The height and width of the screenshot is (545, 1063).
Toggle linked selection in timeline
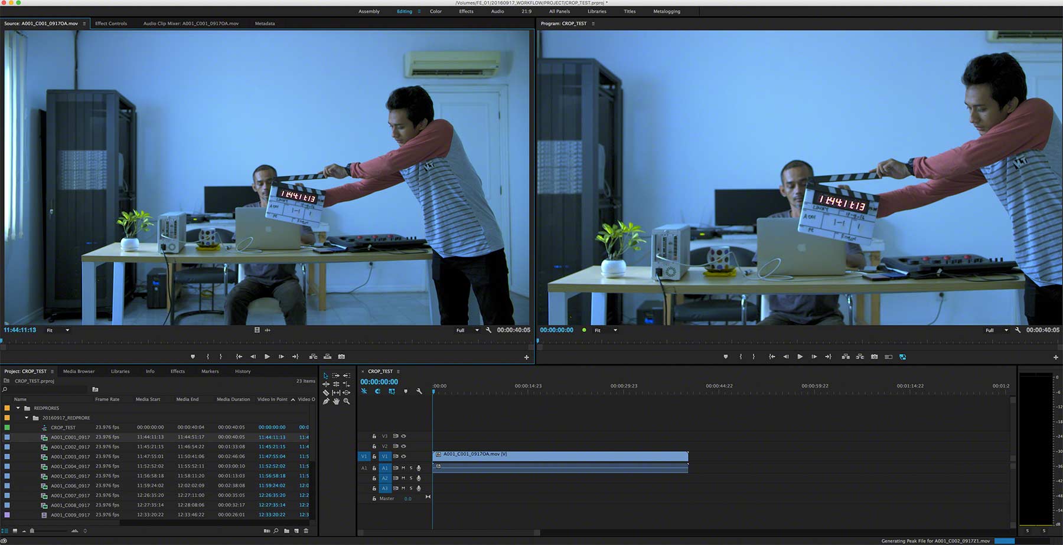point(392,391)
